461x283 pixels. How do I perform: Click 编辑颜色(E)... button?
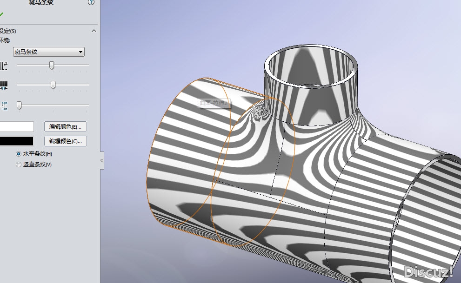65,127
